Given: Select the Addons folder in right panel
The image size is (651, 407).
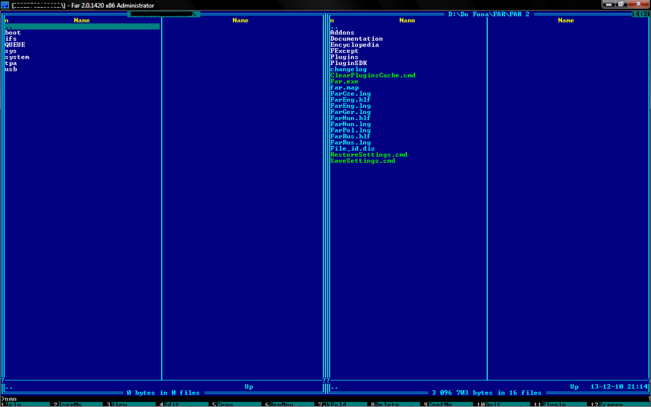Looking at the screenshot, I should click(x=342, y=33).
